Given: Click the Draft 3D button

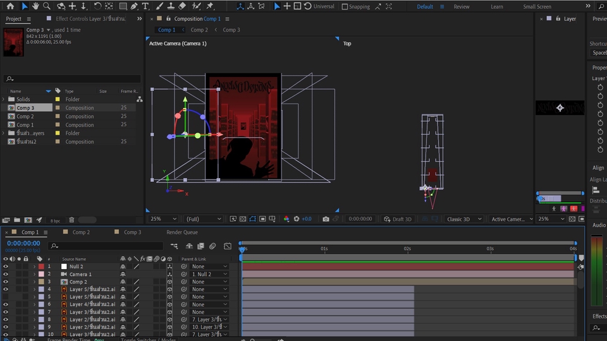Looking at the screenshot, I should pyautogui.click(x=398, y=219).
